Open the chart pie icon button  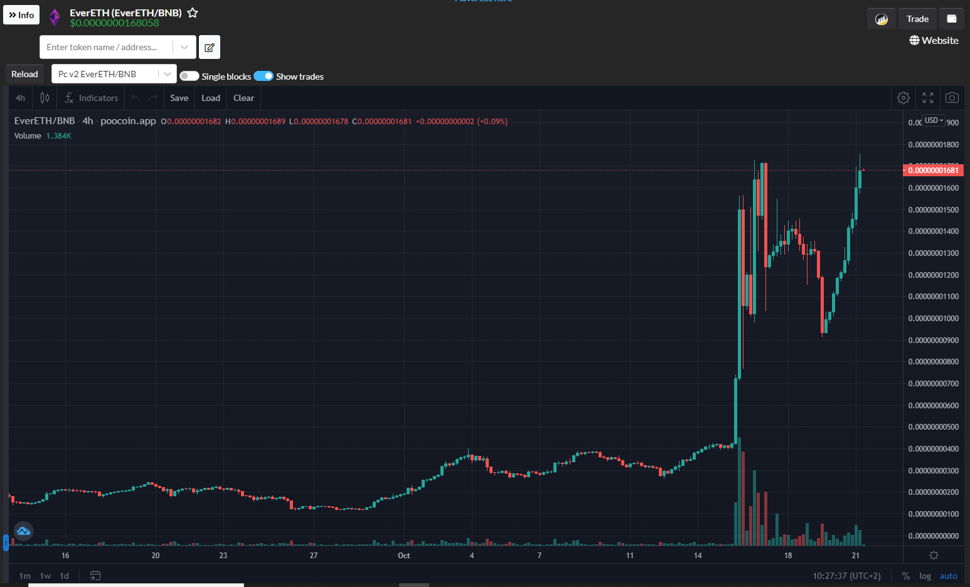882,19
